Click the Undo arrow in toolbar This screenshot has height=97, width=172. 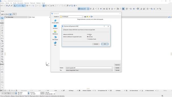(2, 6)
